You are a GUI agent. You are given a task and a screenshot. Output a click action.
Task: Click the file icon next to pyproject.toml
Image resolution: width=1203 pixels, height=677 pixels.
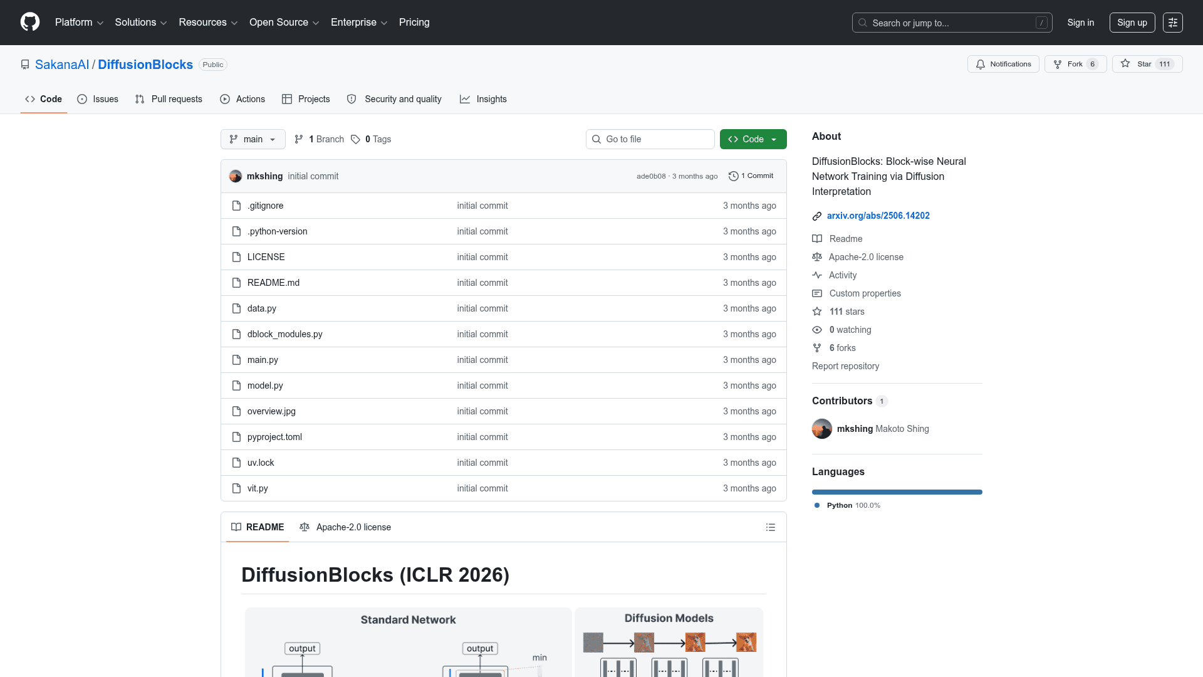click(x=236, y=437)
